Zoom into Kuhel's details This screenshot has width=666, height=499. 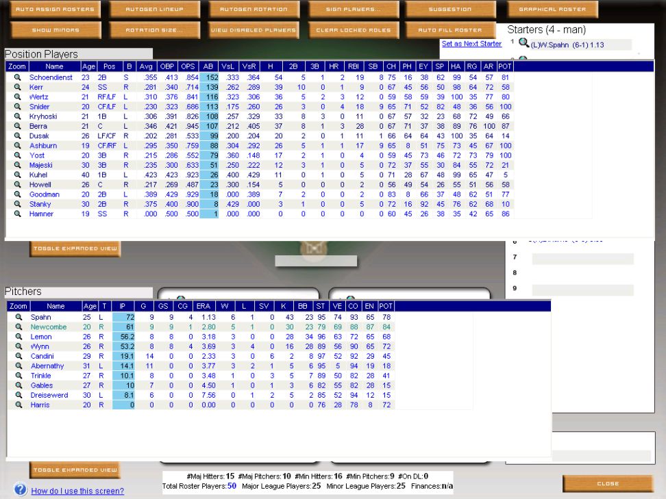[x=17, y=175]
